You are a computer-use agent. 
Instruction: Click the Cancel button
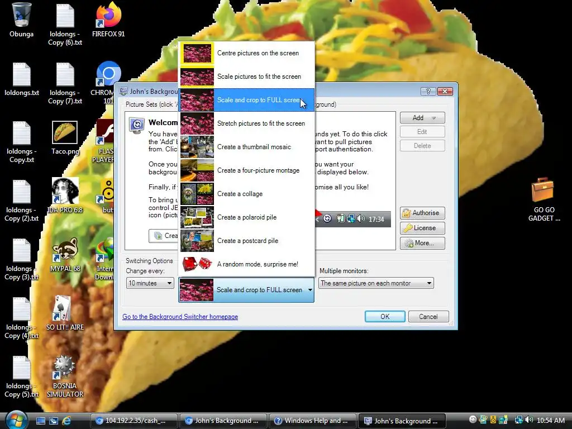coord(428,317)
